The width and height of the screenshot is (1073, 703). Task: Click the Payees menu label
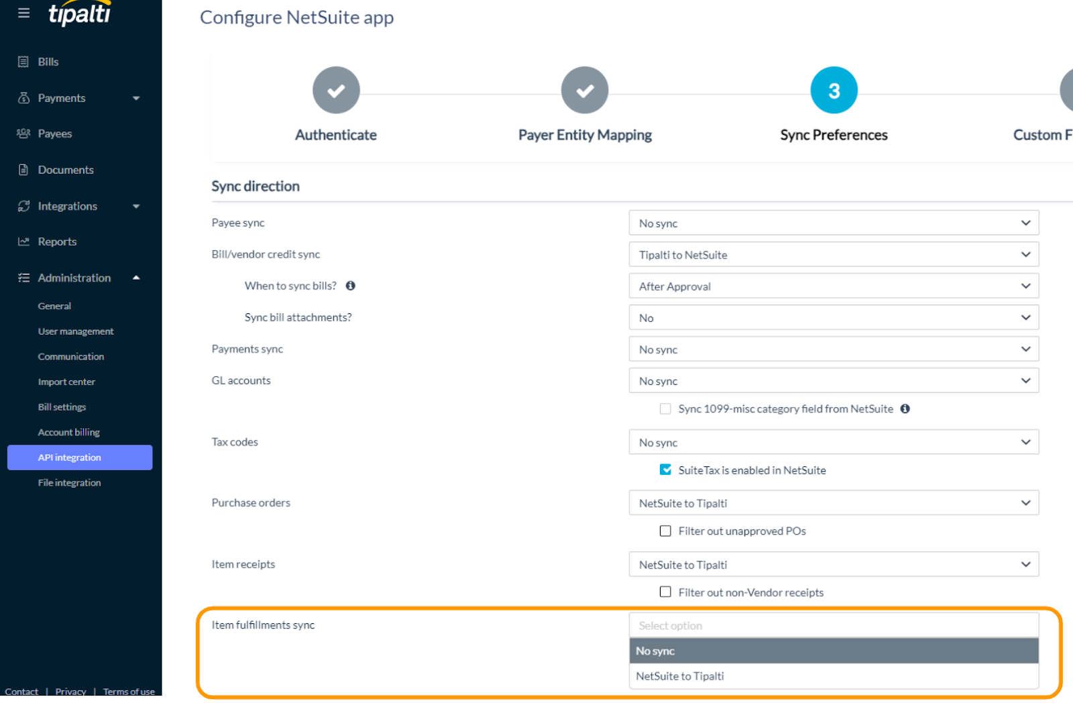click(x=55, y=133)
